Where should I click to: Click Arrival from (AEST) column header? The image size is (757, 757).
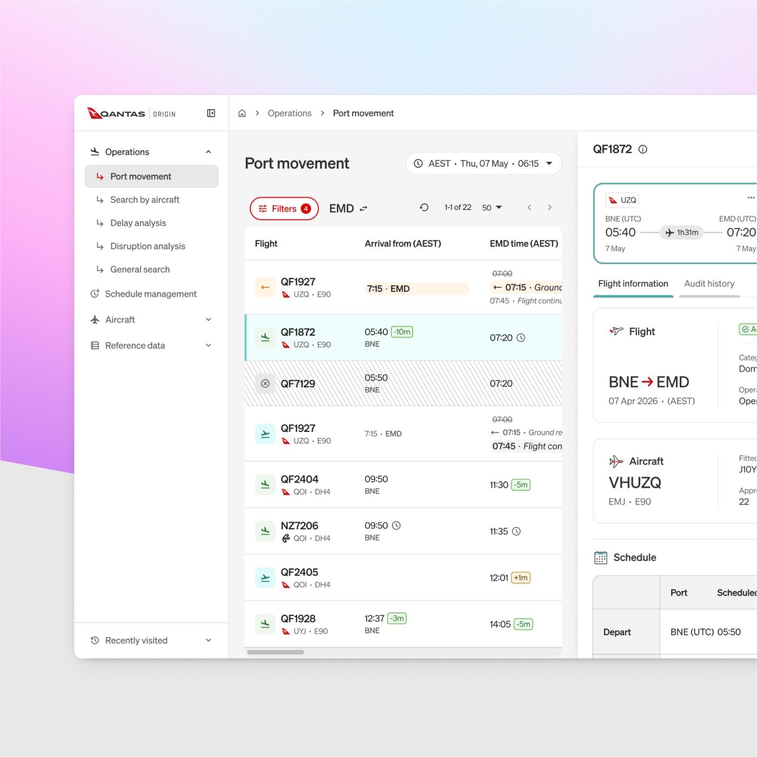coord(403,244)
